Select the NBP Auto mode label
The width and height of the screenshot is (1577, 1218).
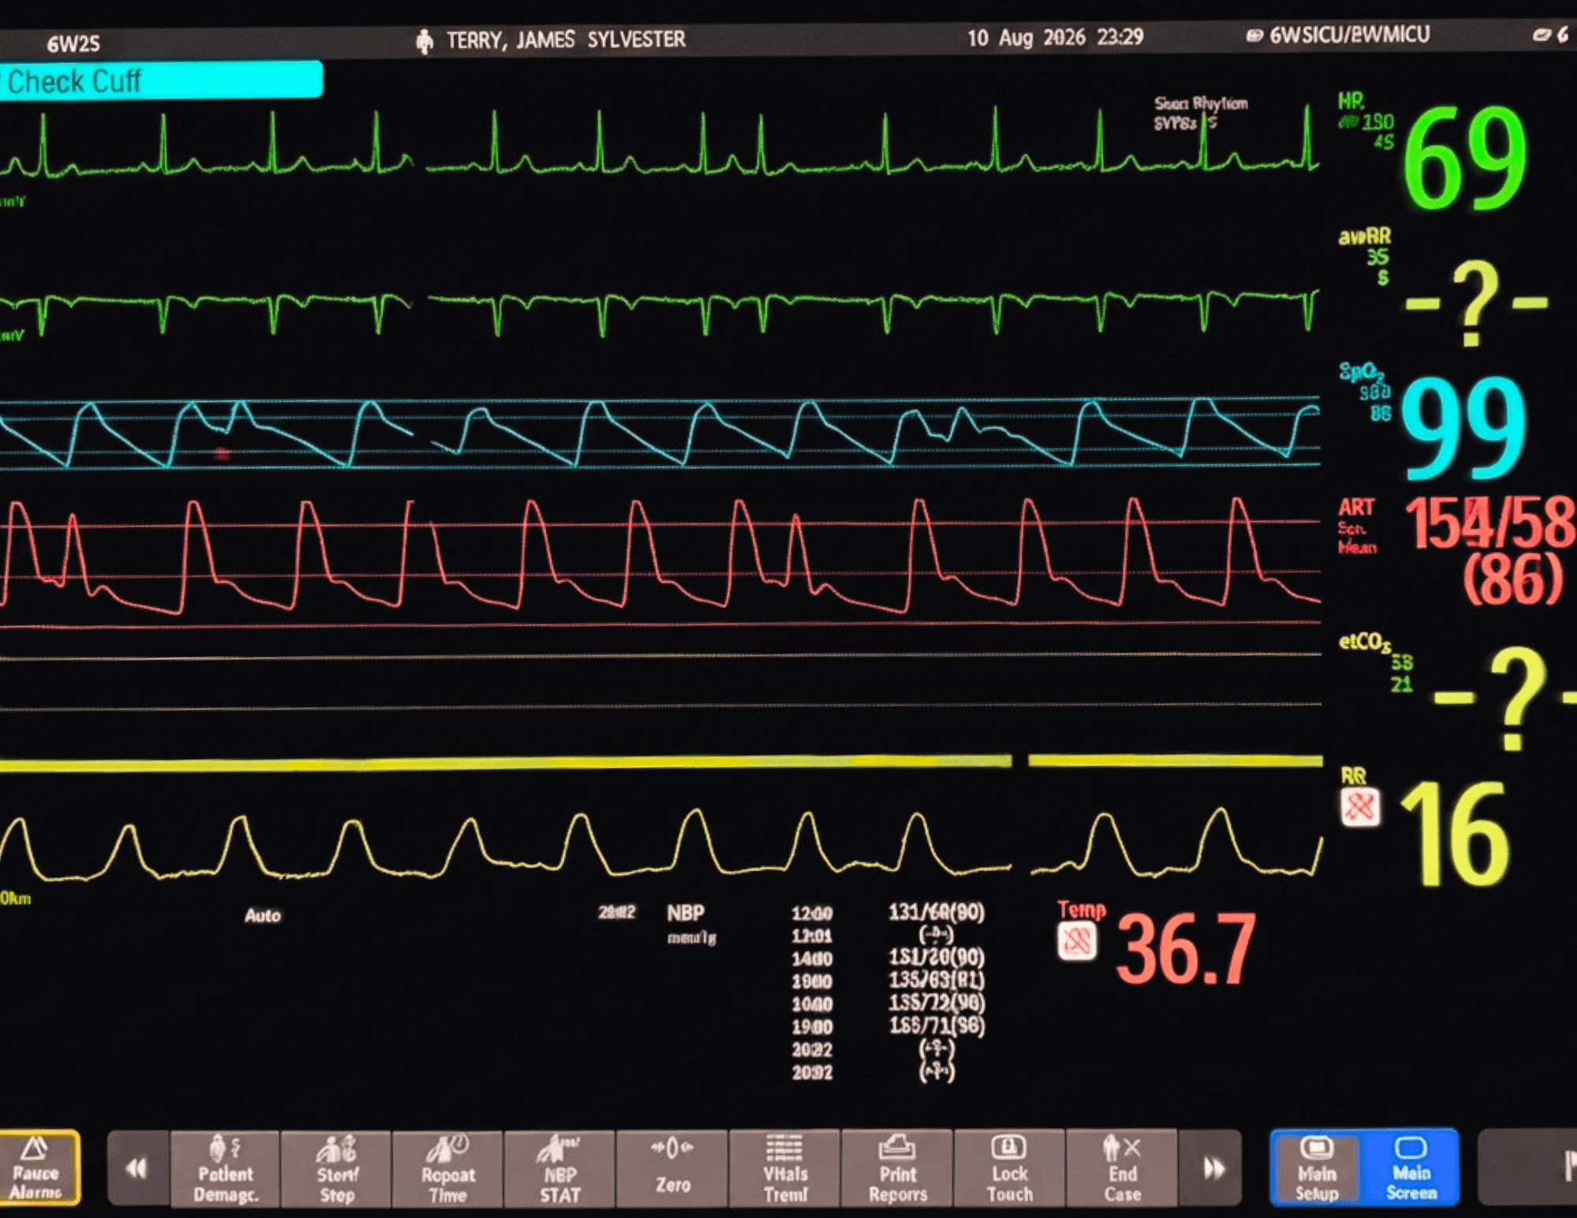263,915
